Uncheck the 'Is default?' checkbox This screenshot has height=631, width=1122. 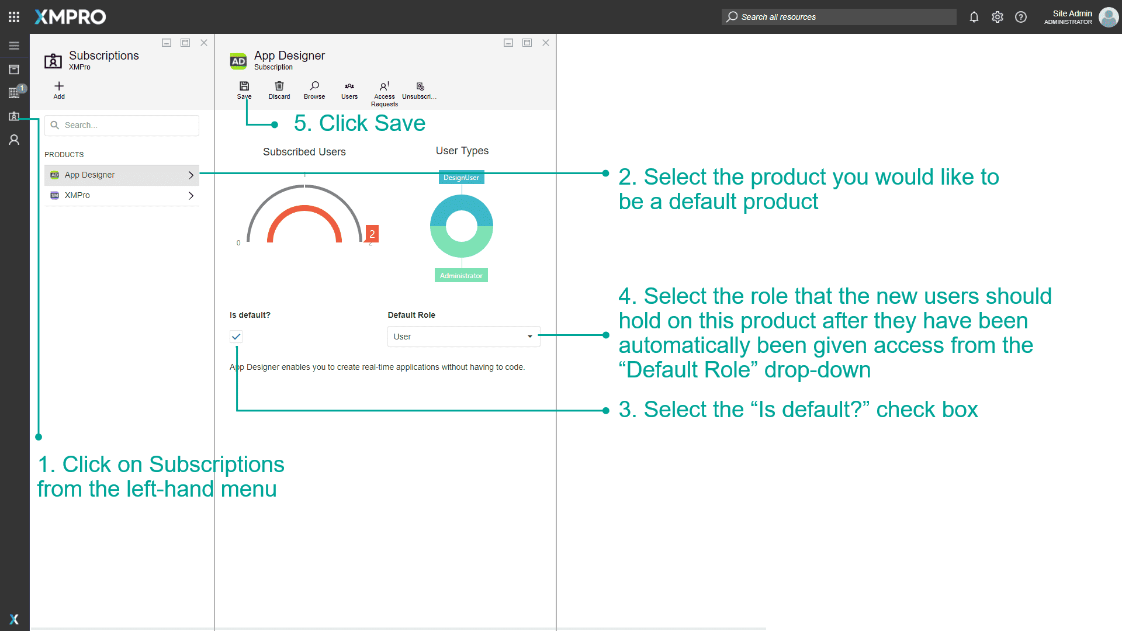pos(236,337)
